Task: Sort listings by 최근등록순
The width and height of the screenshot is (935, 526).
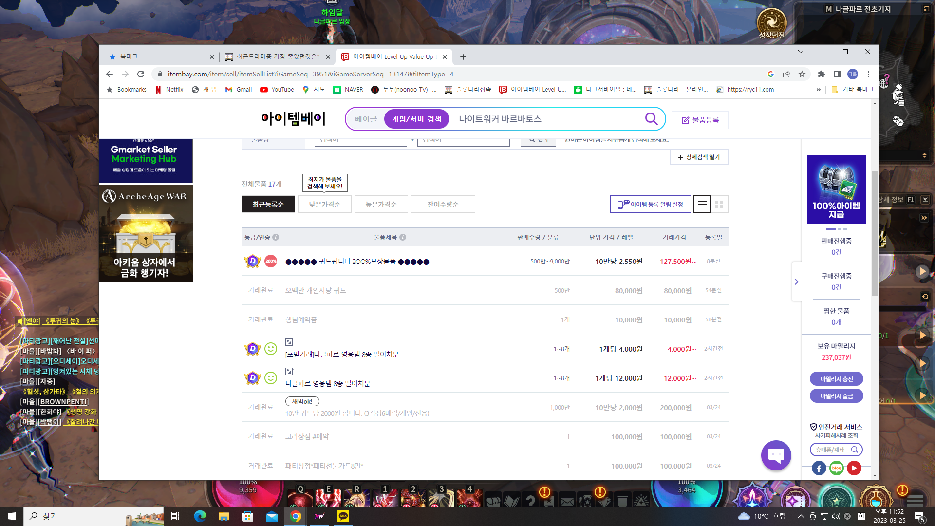Action: (268, 205)
